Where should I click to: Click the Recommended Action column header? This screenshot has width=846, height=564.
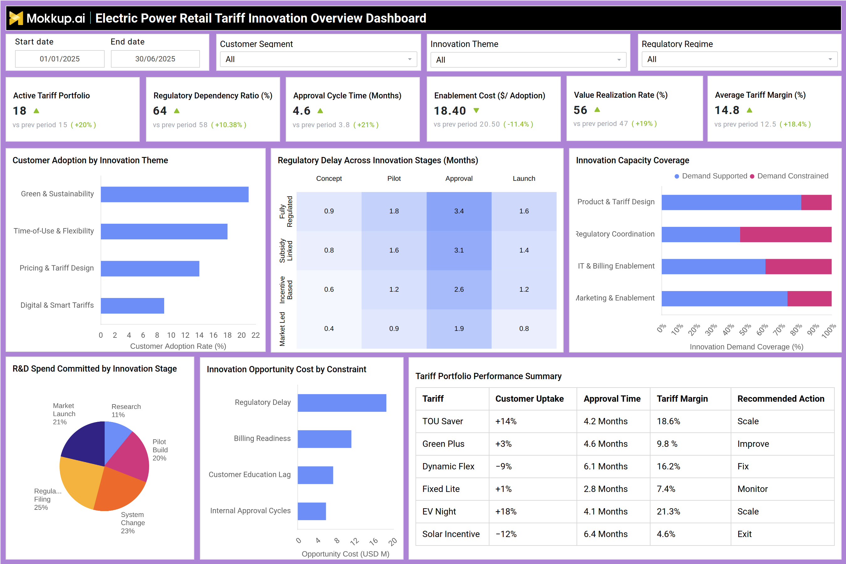(781, 399)
